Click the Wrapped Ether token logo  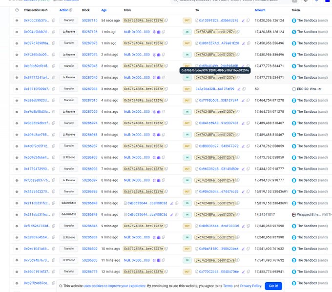click(294, 214)
